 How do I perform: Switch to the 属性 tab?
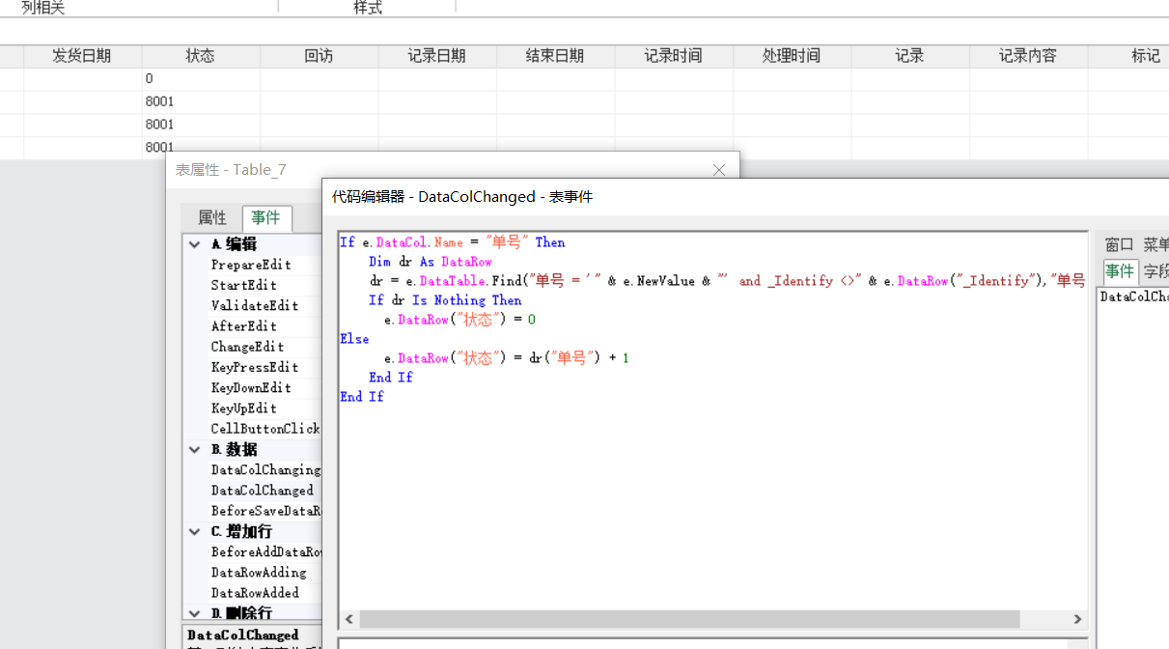pos(211,218)
